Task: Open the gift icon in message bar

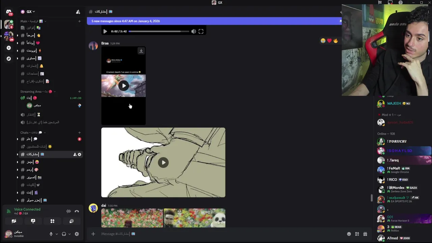Action: 365,234
